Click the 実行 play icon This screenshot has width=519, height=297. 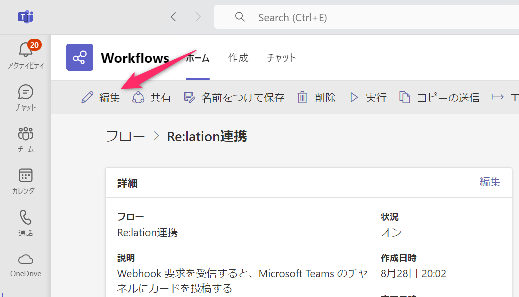coord(354,98)
